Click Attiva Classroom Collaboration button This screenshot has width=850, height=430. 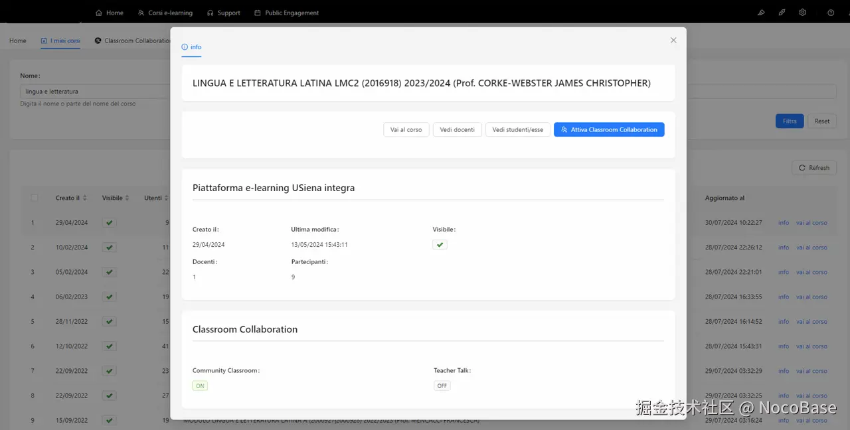[609, 129]
